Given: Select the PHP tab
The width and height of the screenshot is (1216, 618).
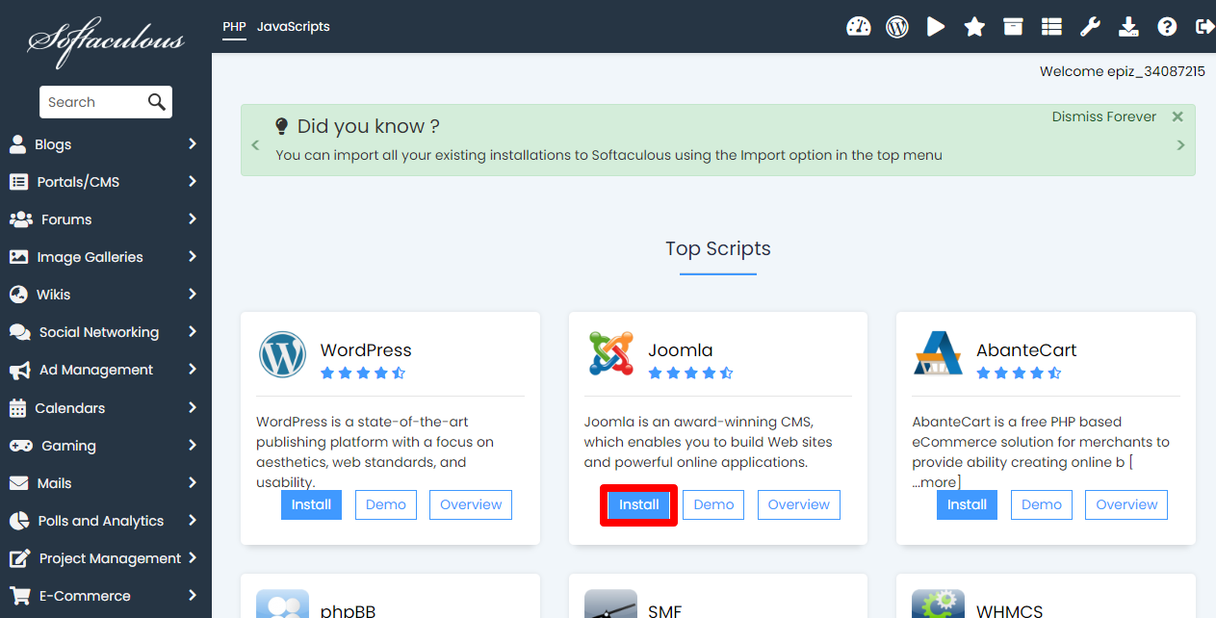Looking at the screenshot, I should point(234,27).
